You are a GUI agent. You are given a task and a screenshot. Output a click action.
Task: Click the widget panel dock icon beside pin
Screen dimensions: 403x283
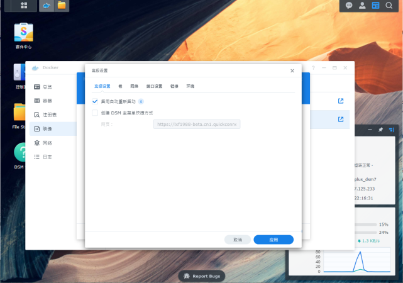(391, 130)
